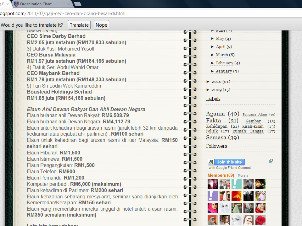302x226 pixels.
Task: Click the Friend Connect pop-out icon
Action: pos(271,161)
